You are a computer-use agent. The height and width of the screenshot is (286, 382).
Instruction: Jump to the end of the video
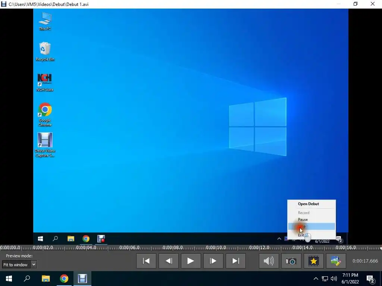(x=236, y=261)
